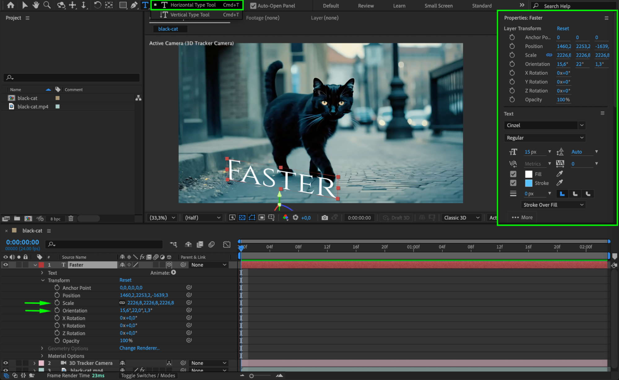Delete selected item with trash icon

click(71, 219)
